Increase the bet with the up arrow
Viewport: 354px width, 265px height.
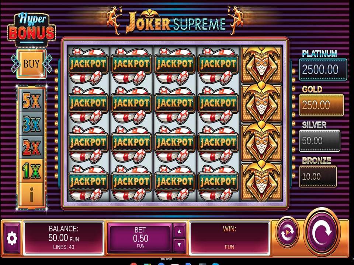click(x=179, y=232)
